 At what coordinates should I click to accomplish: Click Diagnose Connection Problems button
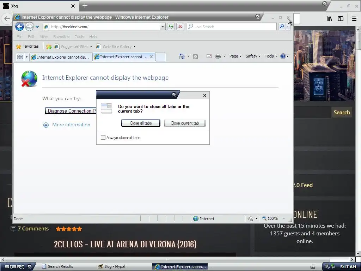click(71, 111)
